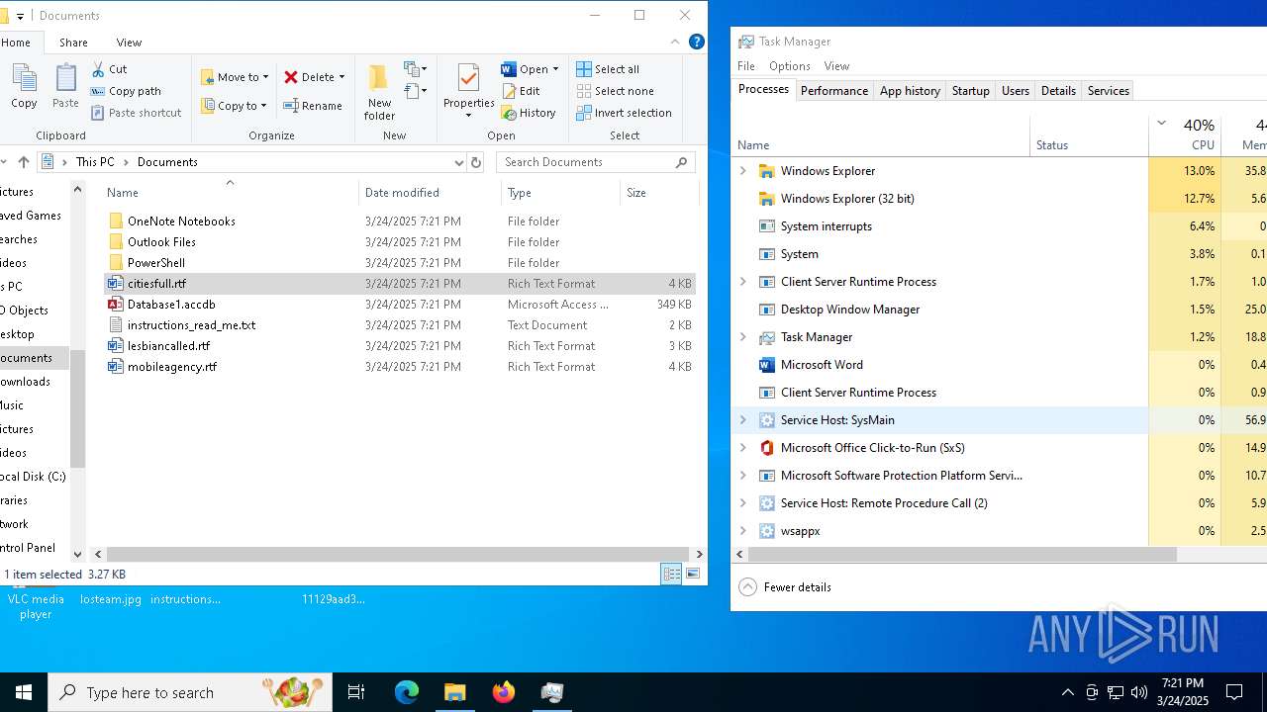The image size is (1267, 712).
Task: Switch to the Details view layout icon
Action: (x=671, y=574)
